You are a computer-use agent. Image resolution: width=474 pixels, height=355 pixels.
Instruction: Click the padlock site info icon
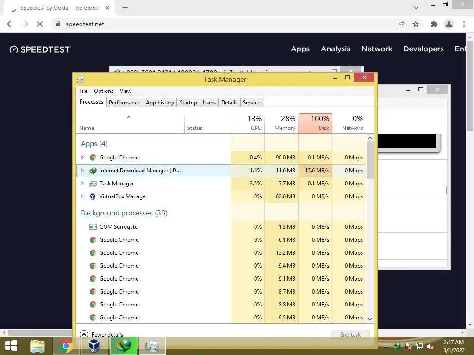pyautogui.click(x=58, y=24)
